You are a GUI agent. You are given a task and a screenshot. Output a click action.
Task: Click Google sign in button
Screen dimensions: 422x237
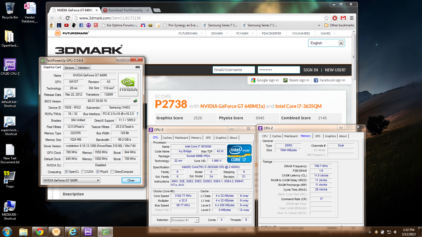pyautogui.click(x=265, y=80)
